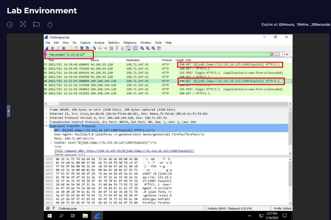The image size is (331, 220).
Task: Open expert information status bar icon
Action: (x=48, y=208)
